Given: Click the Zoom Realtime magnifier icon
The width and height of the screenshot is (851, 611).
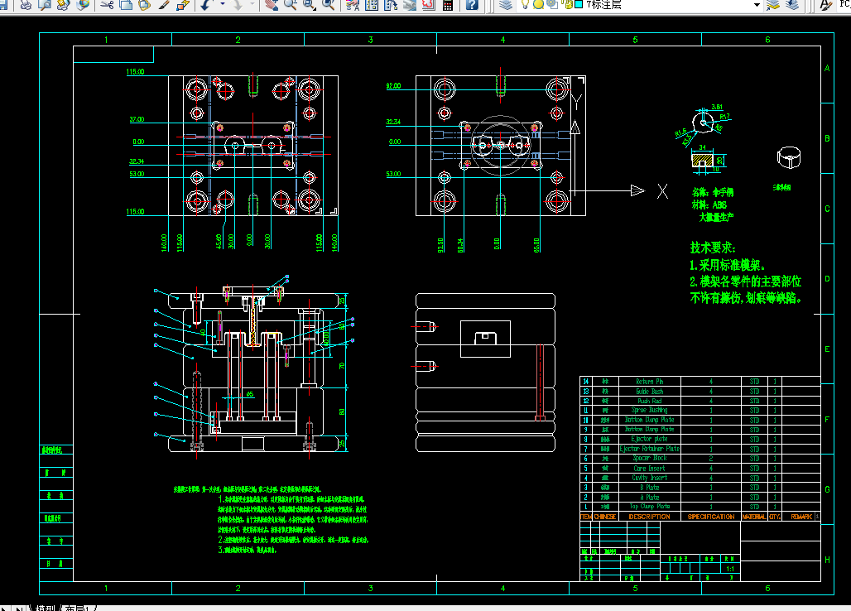Looking at the screenshot, I should click(x=291, y=5).
